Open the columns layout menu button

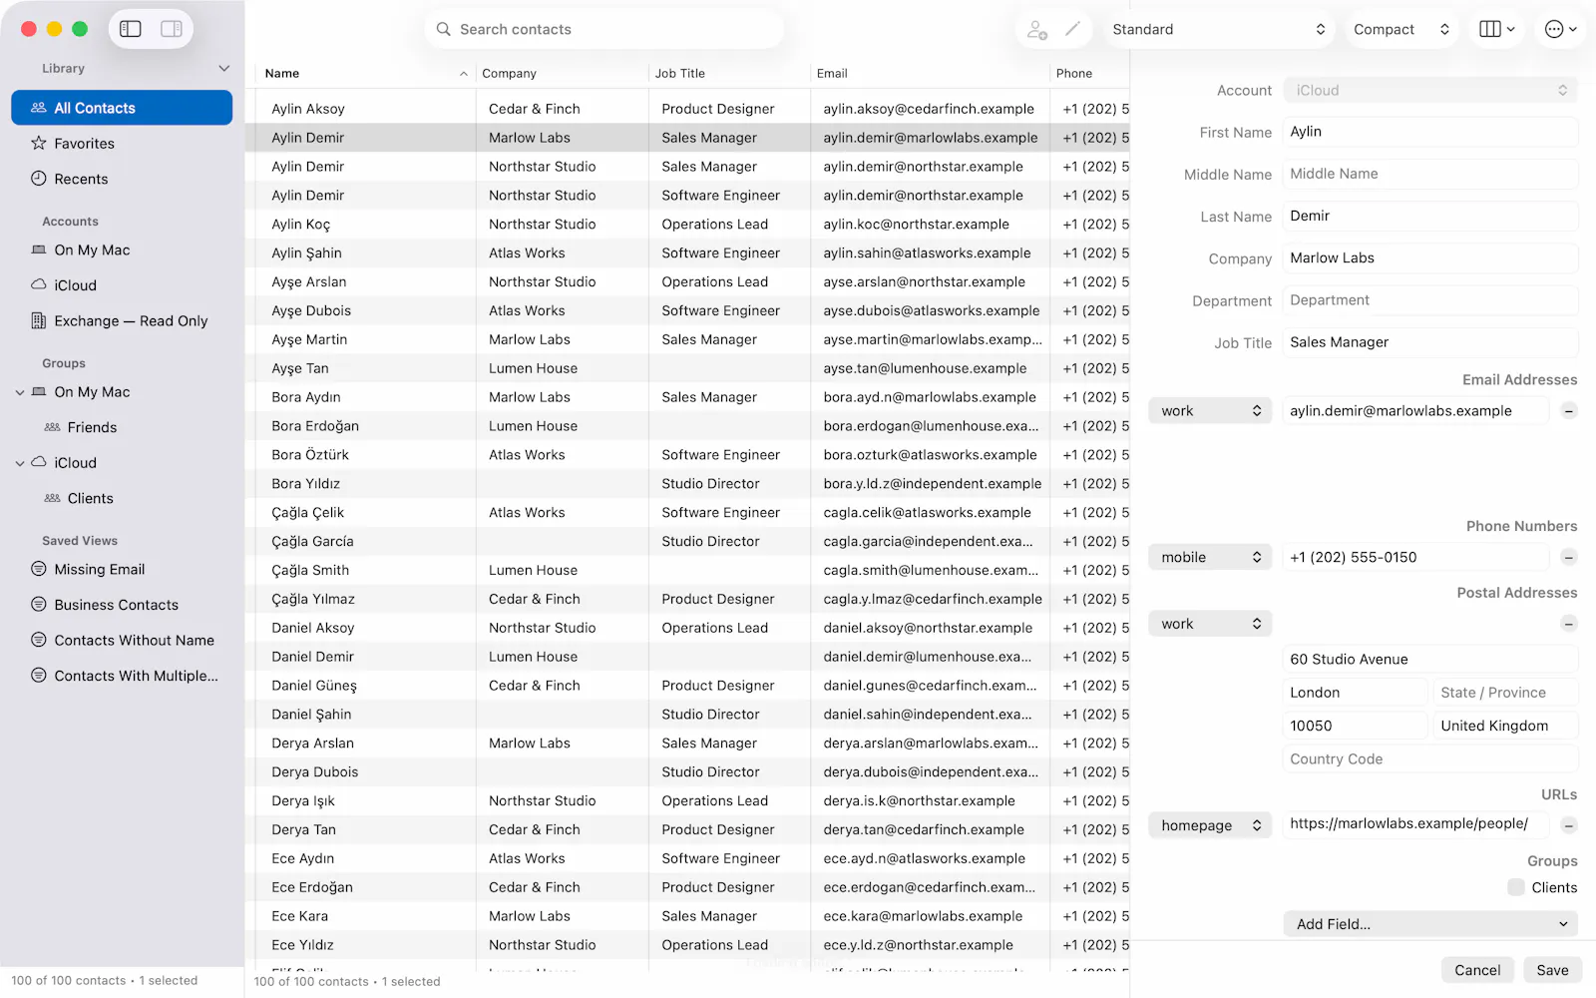pos(1497,29)
